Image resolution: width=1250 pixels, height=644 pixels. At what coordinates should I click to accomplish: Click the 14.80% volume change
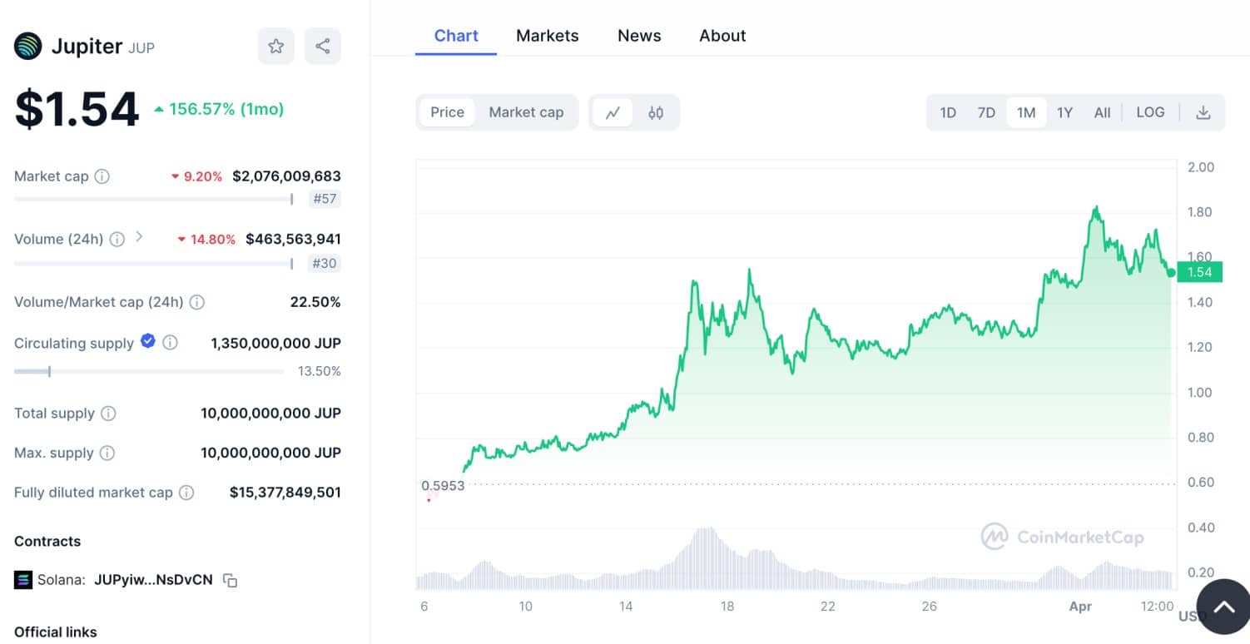pos(206,239)
